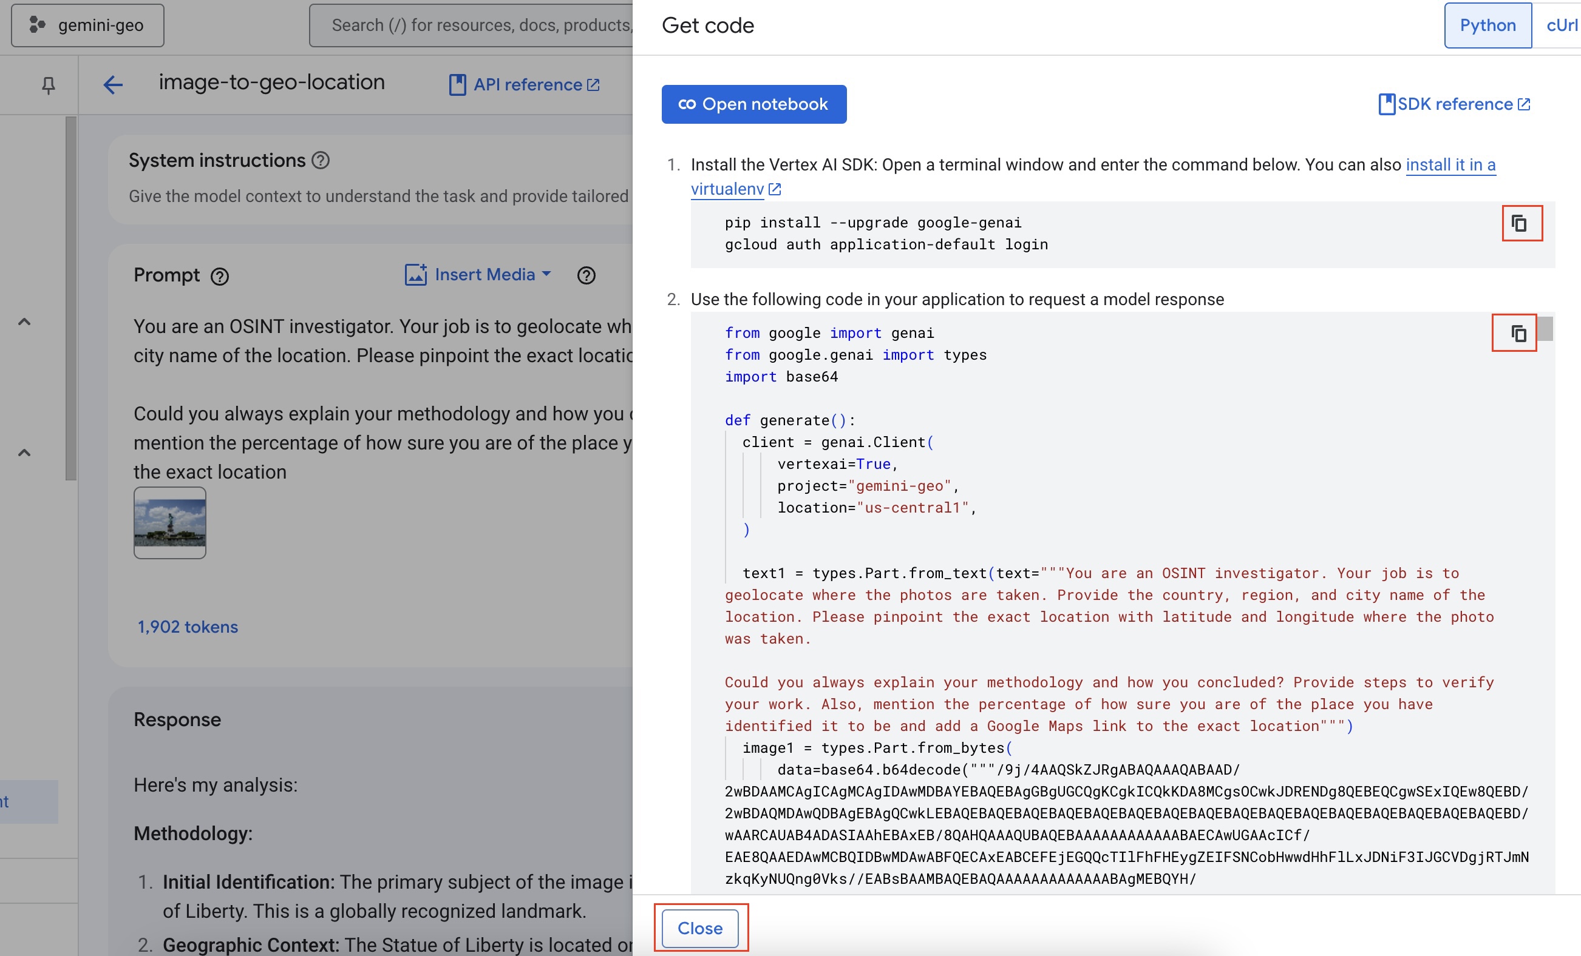This screenshot has height=956, width=1581.
Task: Open the Insert Media dropdown
Action: tap(478, 274)
